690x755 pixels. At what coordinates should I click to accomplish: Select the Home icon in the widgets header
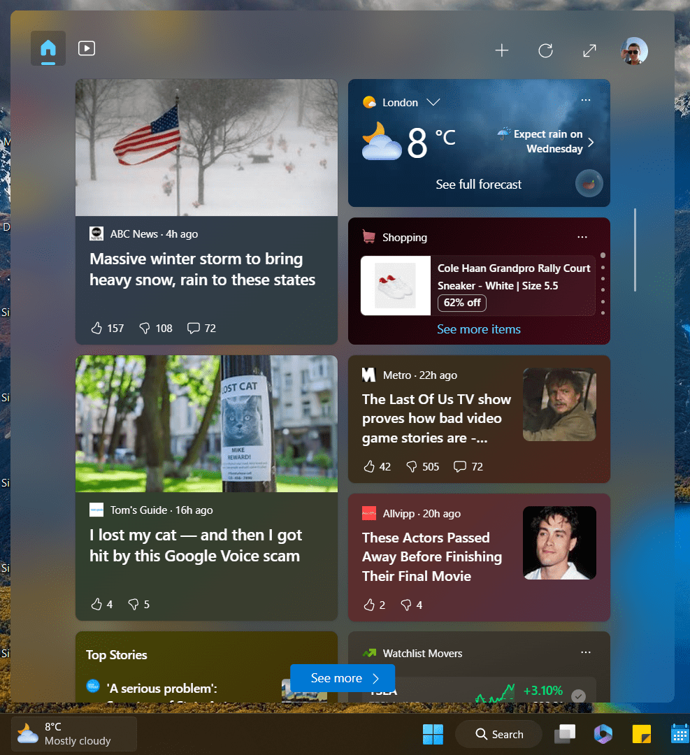(48, 48)
